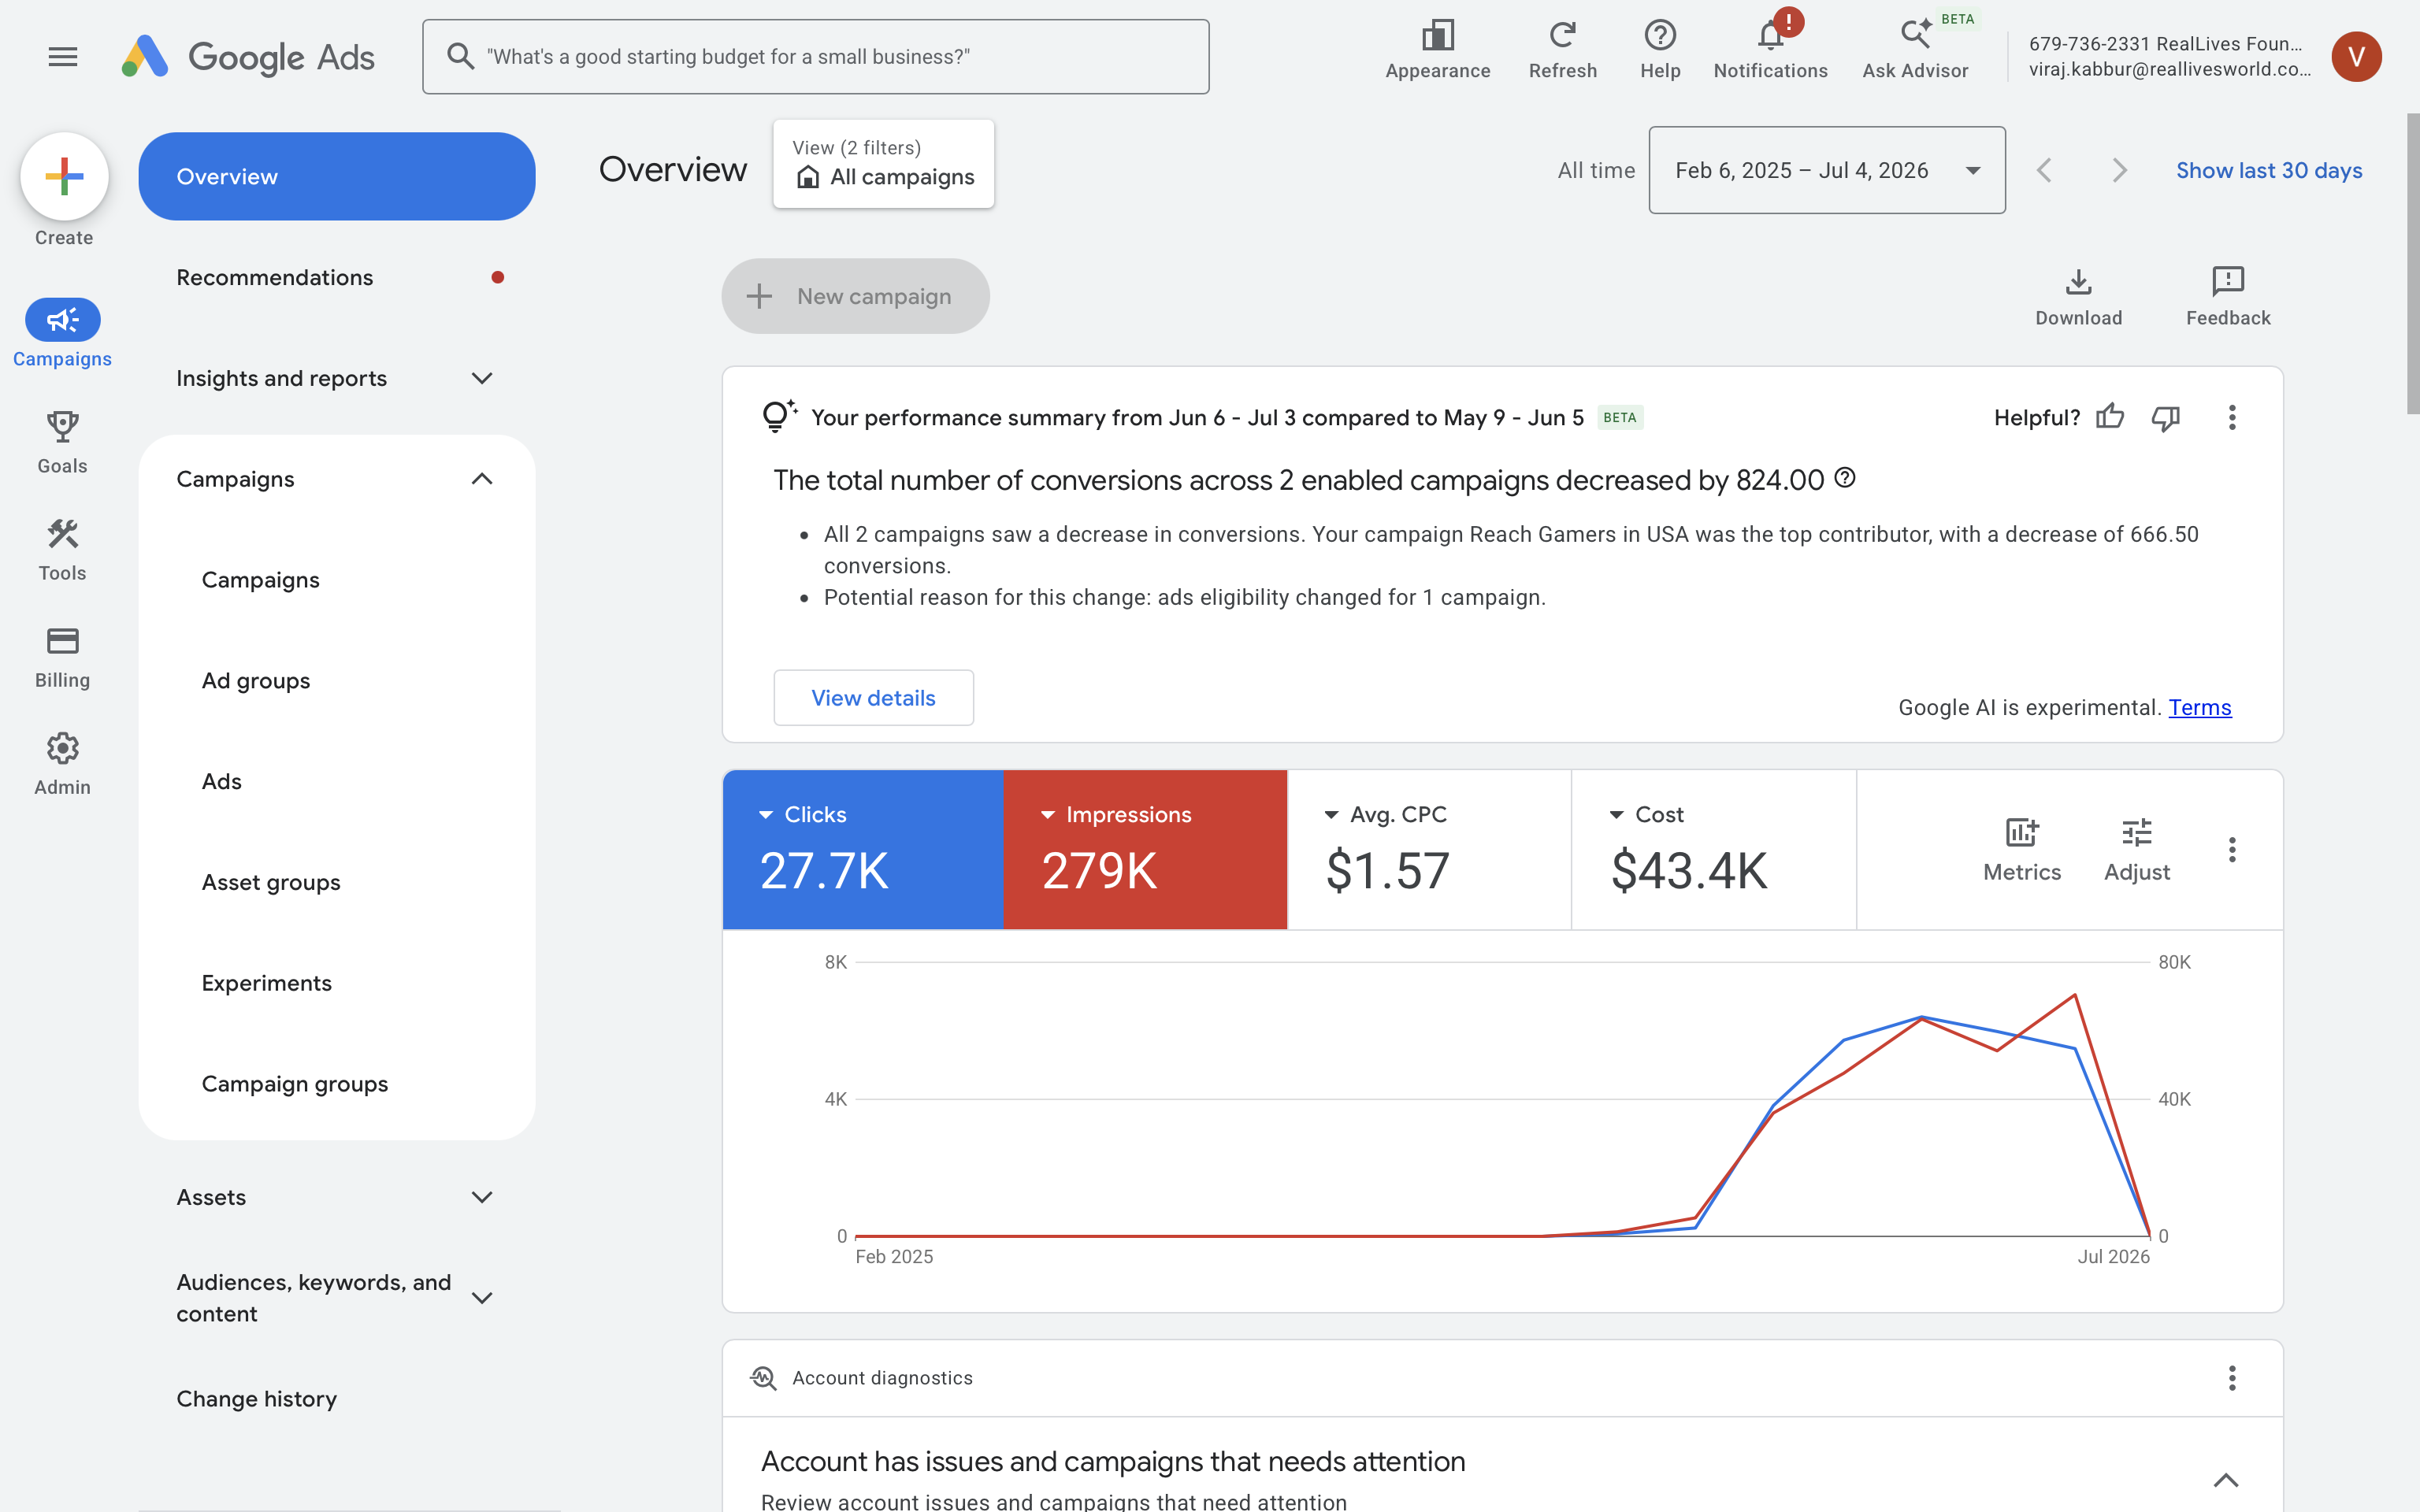Click the BETA badge on summary
2420x1512 pixels.
(1619, 417)
